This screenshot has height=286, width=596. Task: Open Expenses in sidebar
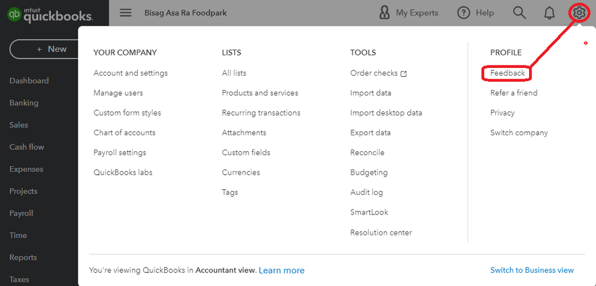[x=26, y=169]
